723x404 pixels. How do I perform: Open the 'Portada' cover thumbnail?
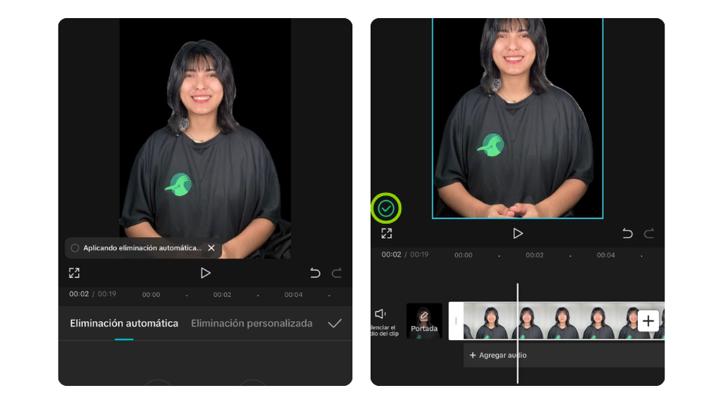click(424, 321)
